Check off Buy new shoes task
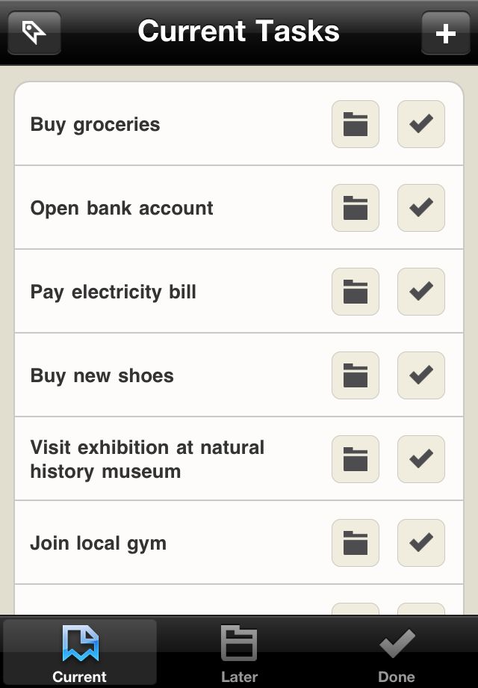Viewport: 478px width, 688px height. click(421, 375)
